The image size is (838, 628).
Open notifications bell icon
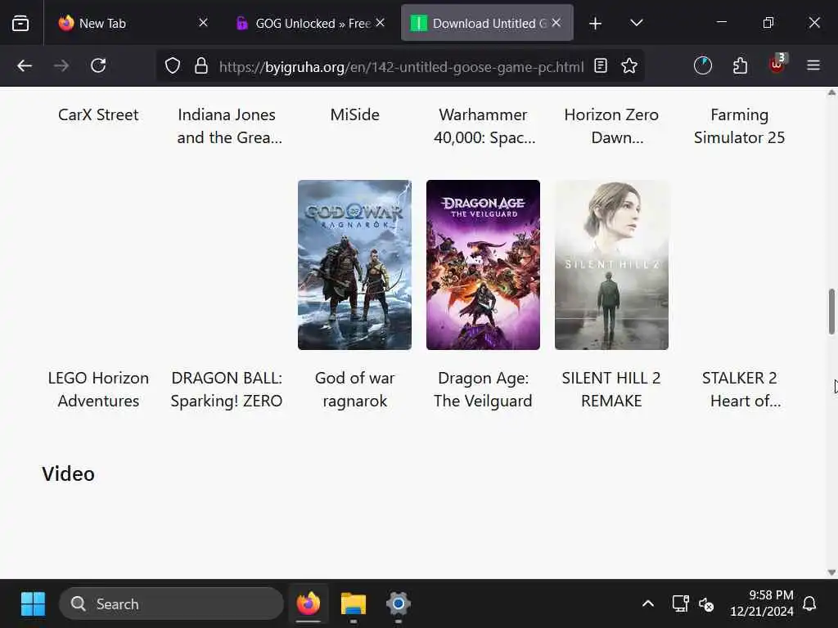(809, 604)
